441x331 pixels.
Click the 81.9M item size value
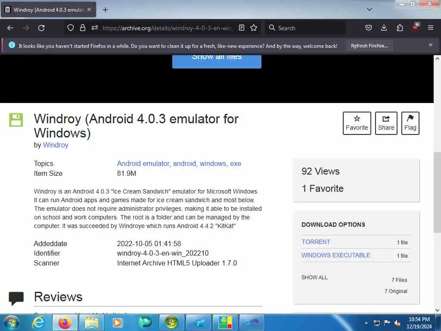pyautogui.click(x=127, y=173)
